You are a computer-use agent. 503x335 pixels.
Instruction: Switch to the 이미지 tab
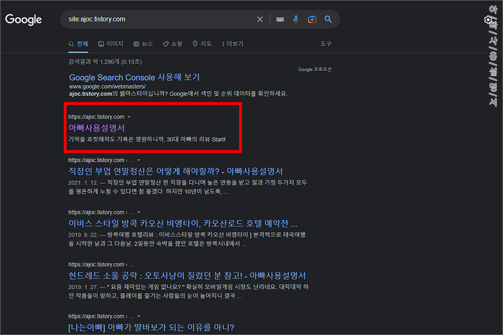point(111,44)
